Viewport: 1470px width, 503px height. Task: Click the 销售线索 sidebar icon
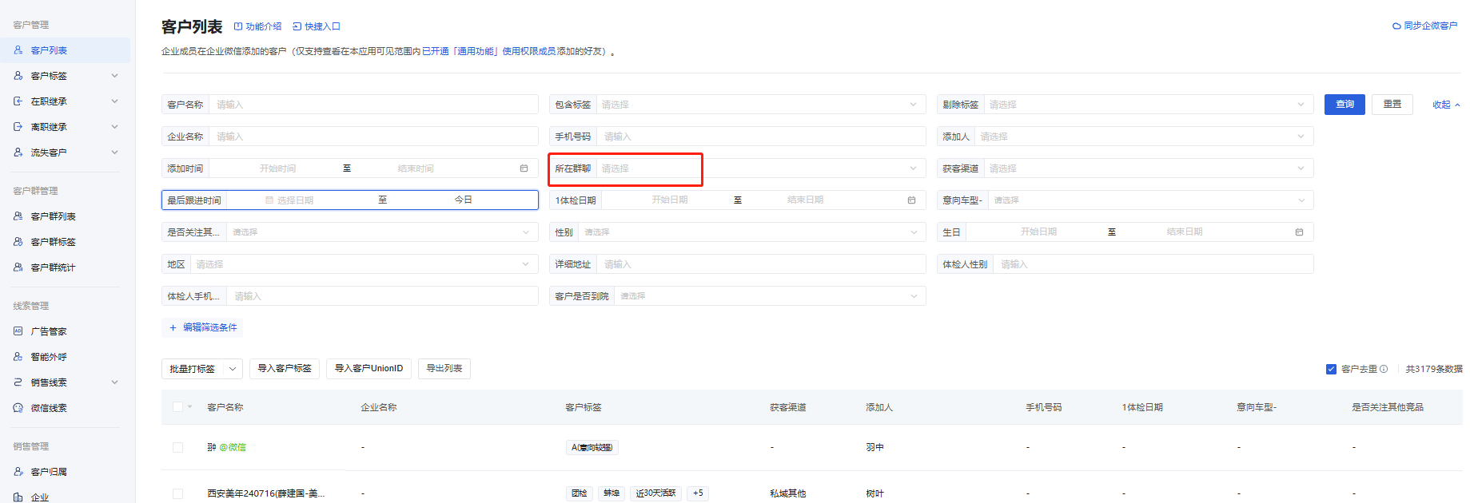click(18, 382)
